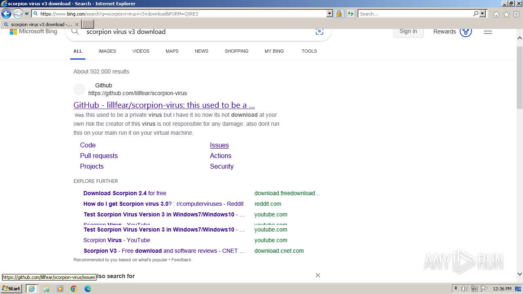
Task: Open the Windows Start menu
Action: pos(11,288)
